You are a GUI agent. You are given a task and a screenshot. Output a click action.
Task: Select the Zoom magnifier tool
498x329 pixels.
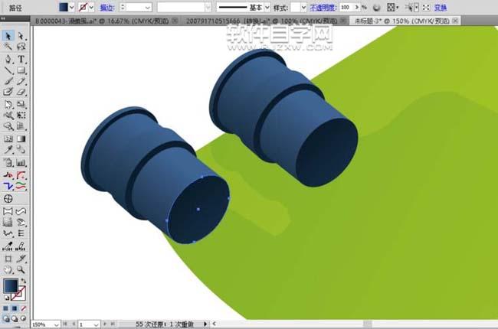21,269
